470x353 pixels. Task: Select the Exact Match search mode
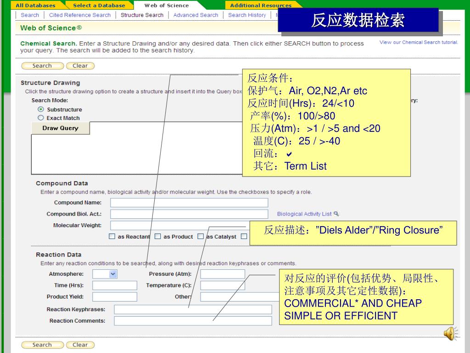(x=41, y=118)
